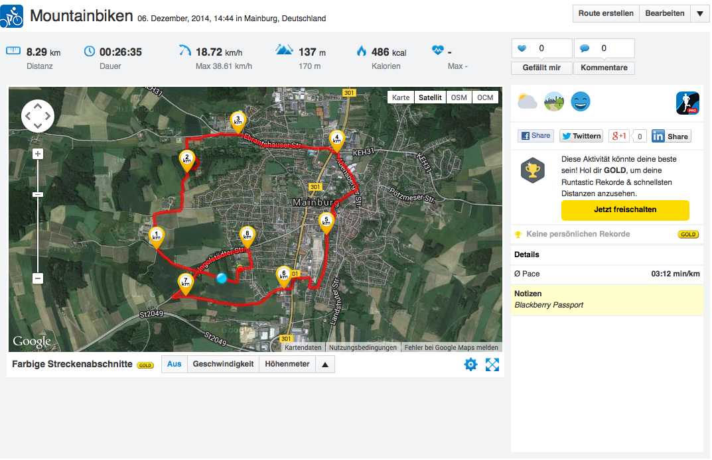Click Kommentare button

click(x=604, y=68)
